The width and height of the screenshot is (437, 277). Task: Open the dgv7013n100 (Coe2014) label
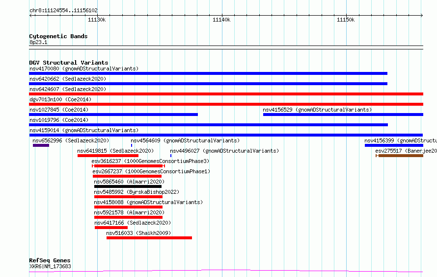tap(60, 99)
